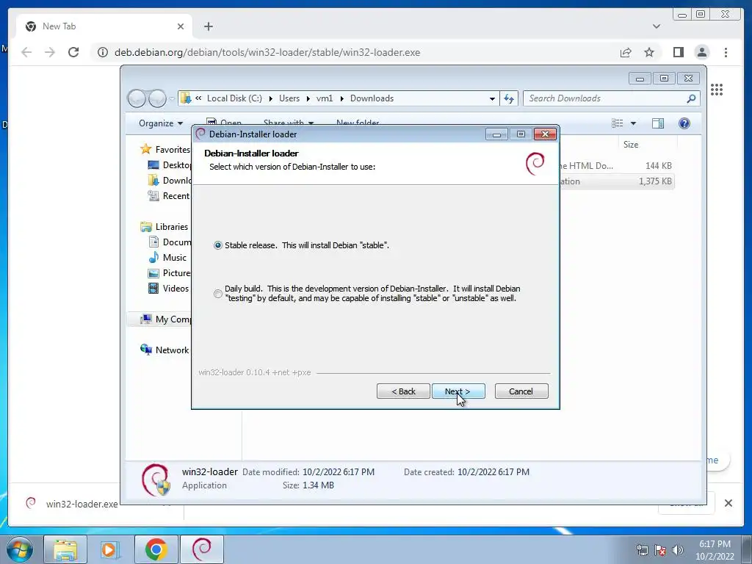Open taskbar clock showing 6:17 PM
752x564 pixels.
pyautogui.click(x=715, y=550)
